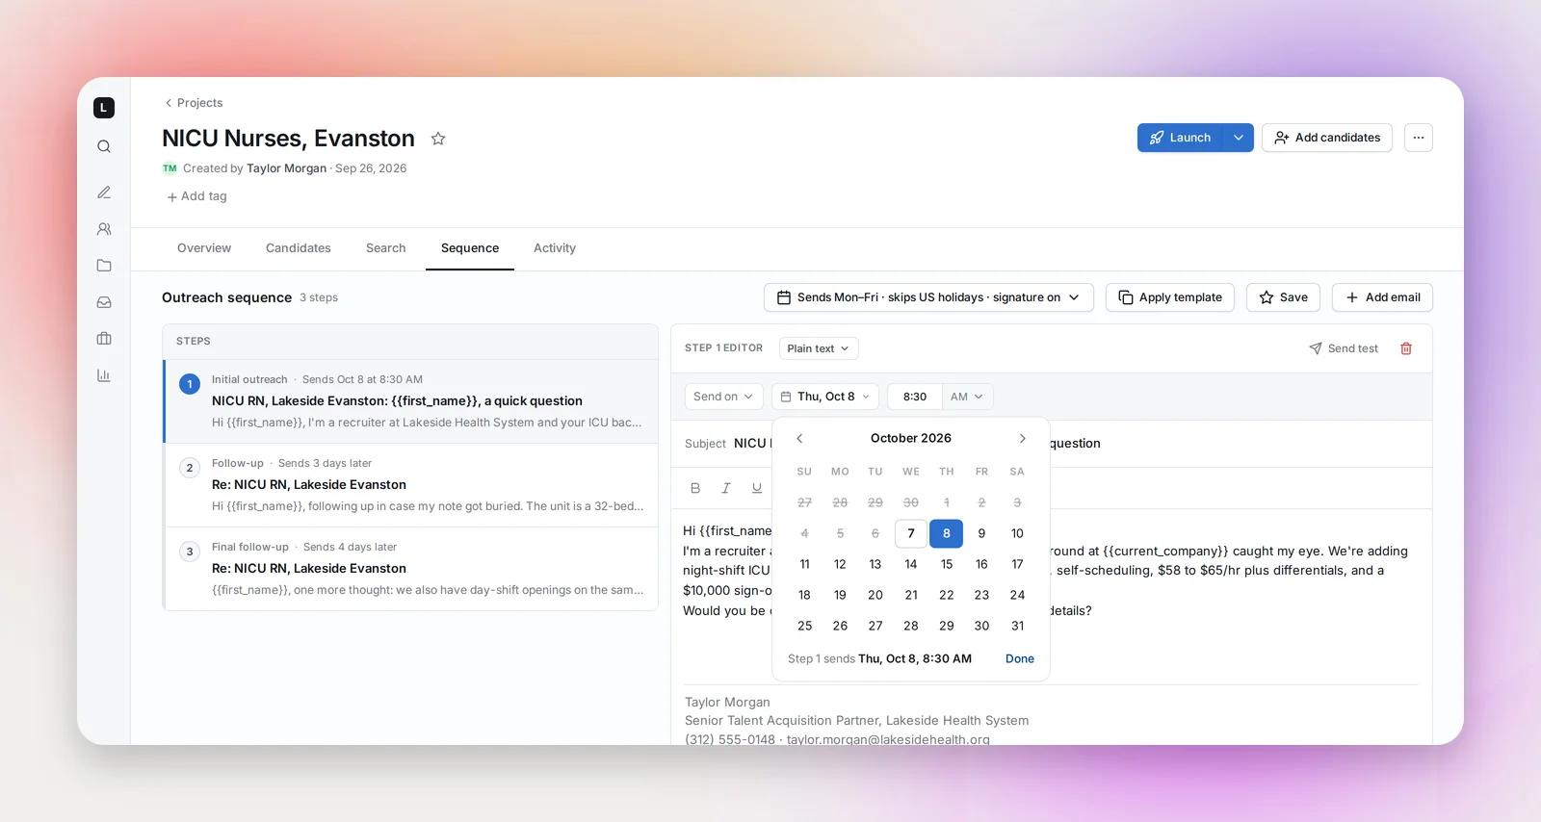
Task: Toggle underline formatting
Action: point(757,488)
